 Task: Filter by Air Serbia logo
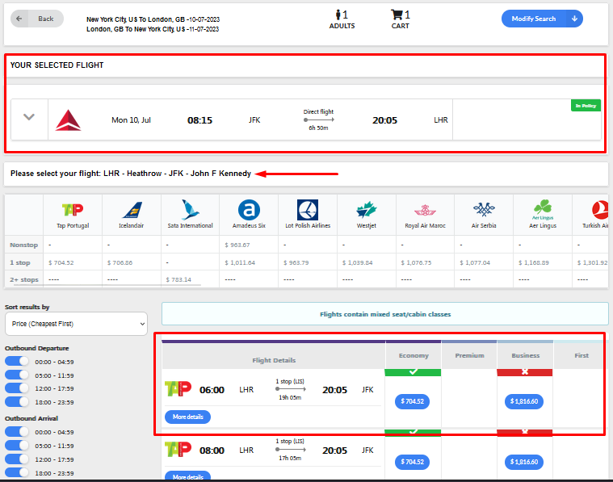coord(484,210)
